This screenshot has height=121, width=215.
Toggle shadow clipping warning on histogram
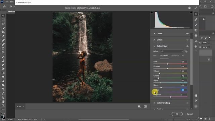[x=152, y=12]
